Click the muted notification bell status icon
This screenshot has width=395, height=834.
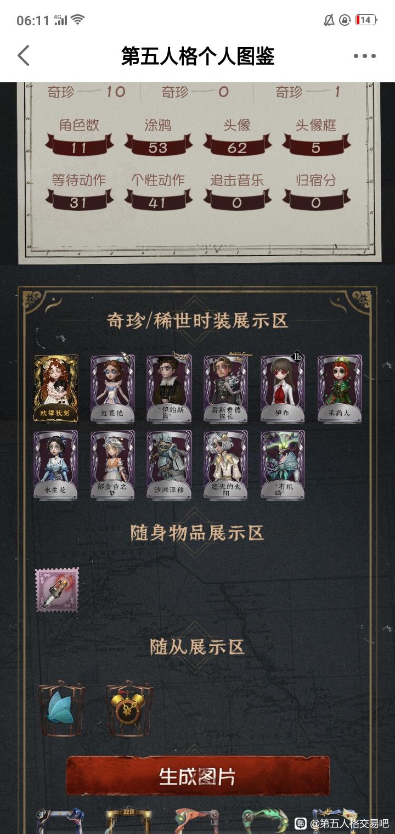pos(329,20)
